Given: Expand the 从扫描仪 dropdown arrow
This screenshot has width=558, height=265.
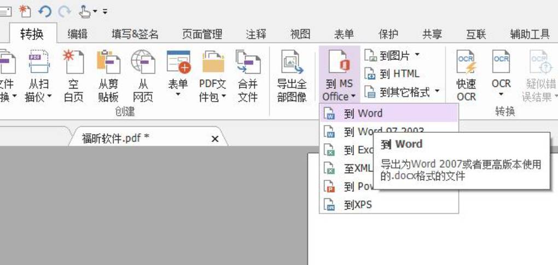Looking at the screenshot, I should [x=49, y=96].
